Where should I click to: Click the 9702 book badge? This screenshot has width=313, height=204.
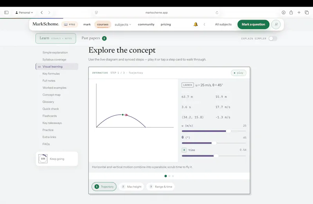pos(70,24)
